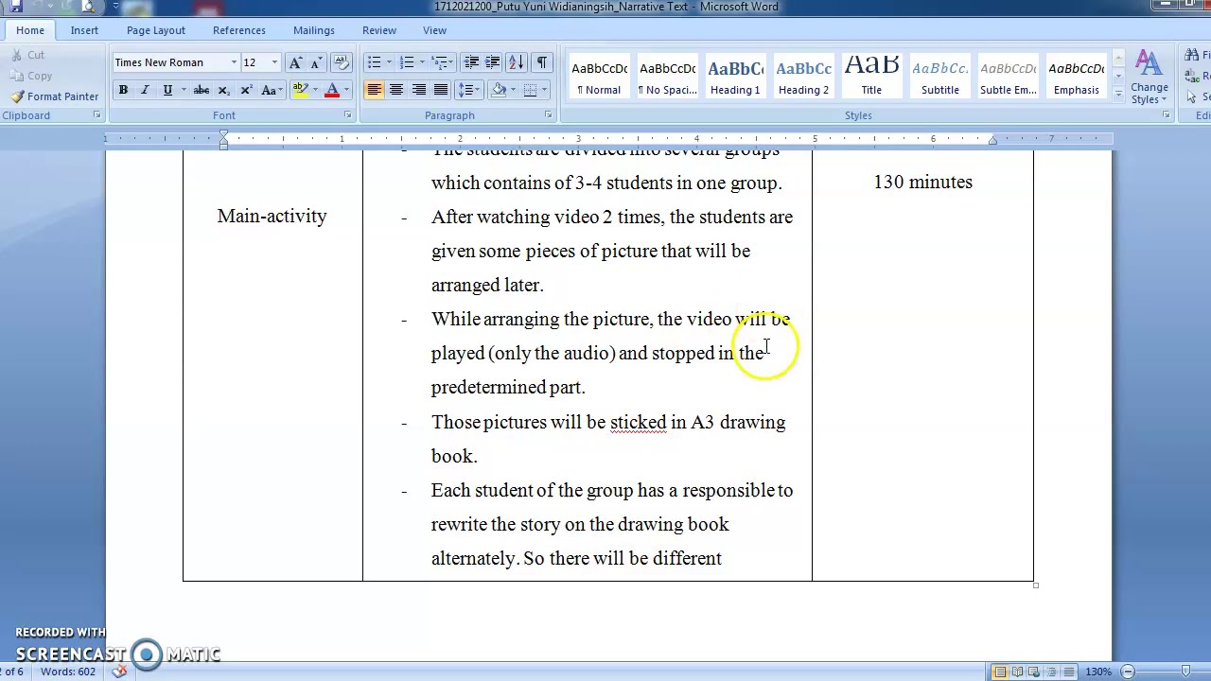
Task: Open Styles pane launcher
Action: [x=1167, y=115]
